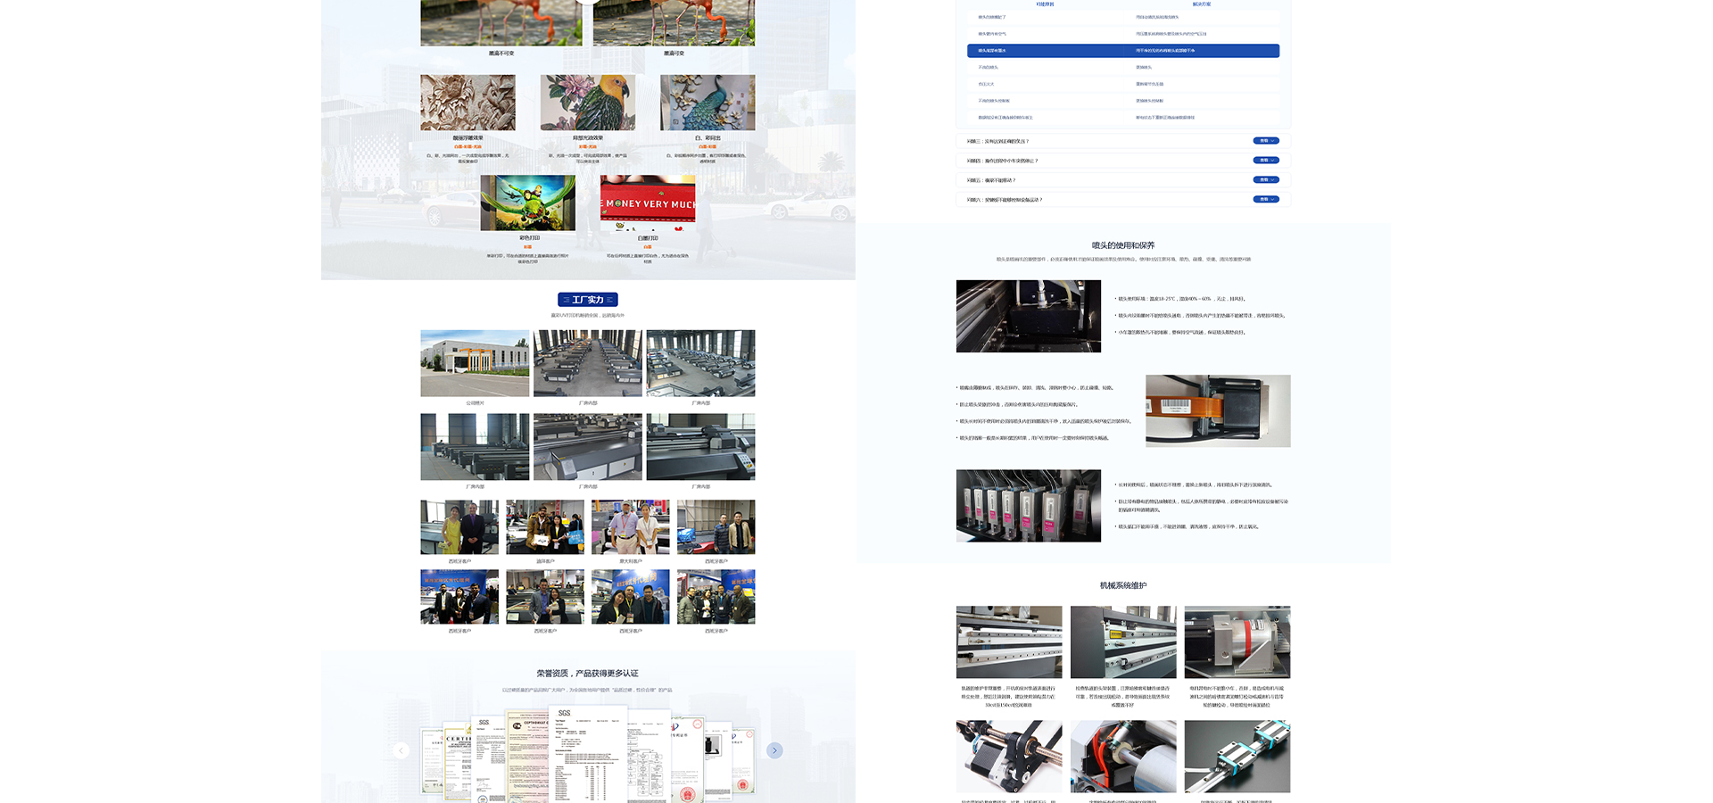Click the 机械系统维护 heading

coord(1123,586)
